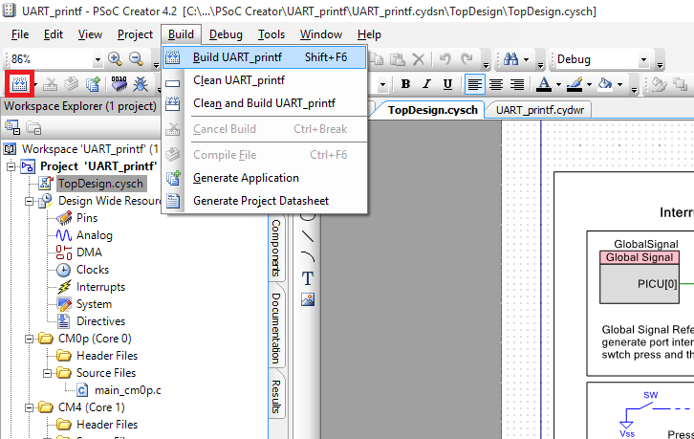Open the Debug menu
The height and width of the screenshot is (439, 694).
[x=226, y=34]
